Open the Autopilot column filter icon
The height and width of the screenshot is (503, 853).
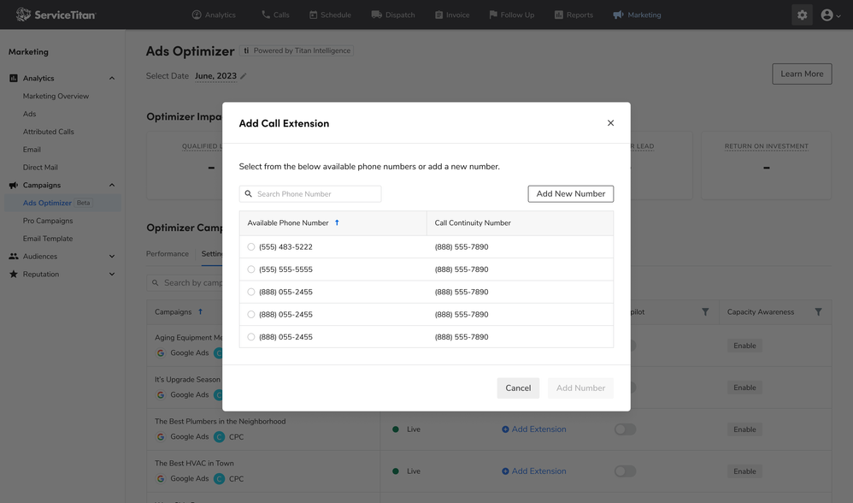click(x=705, y=312)
